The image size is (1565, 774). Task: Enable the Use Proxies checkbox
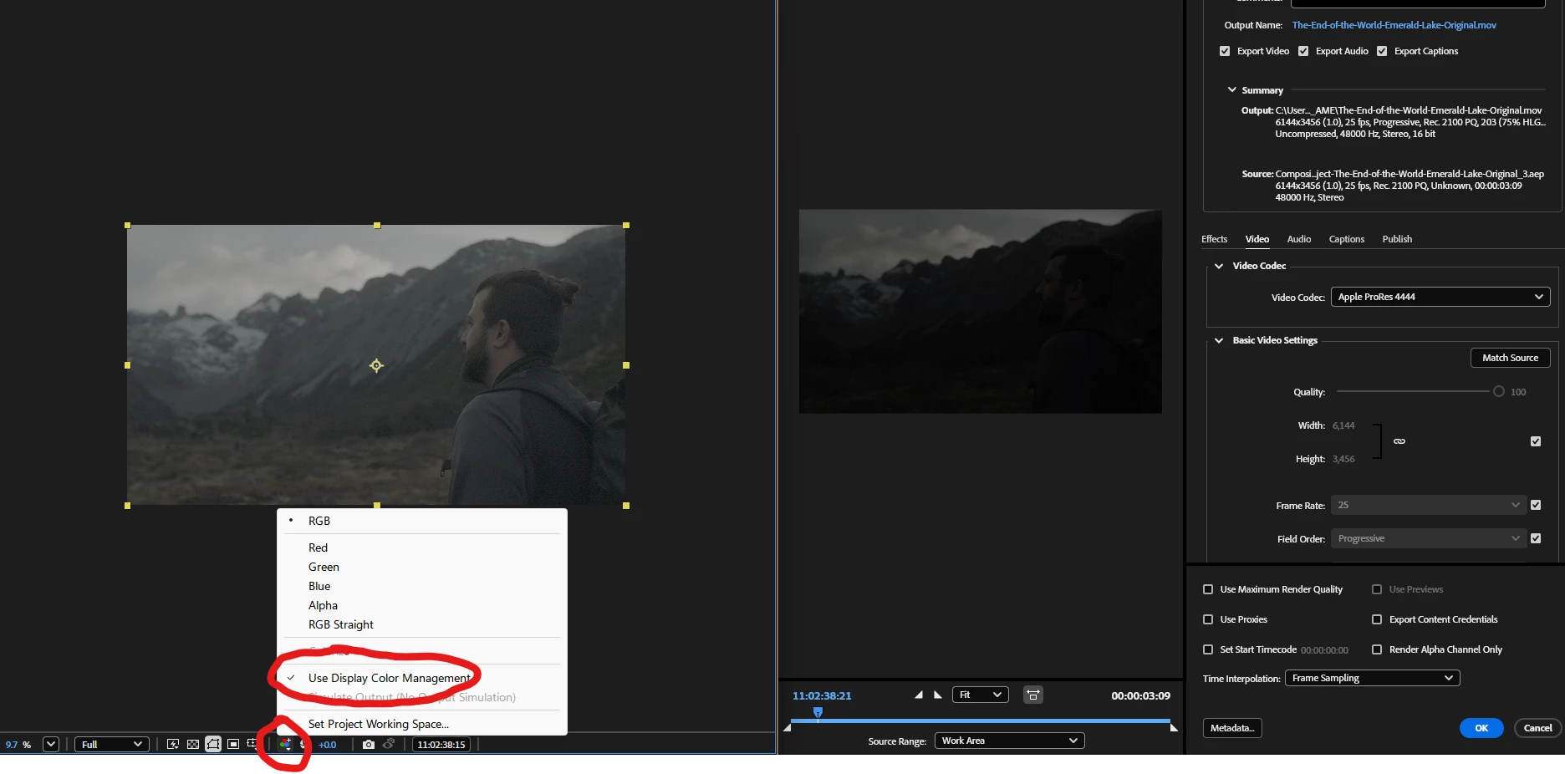[x=1208, y=619]
